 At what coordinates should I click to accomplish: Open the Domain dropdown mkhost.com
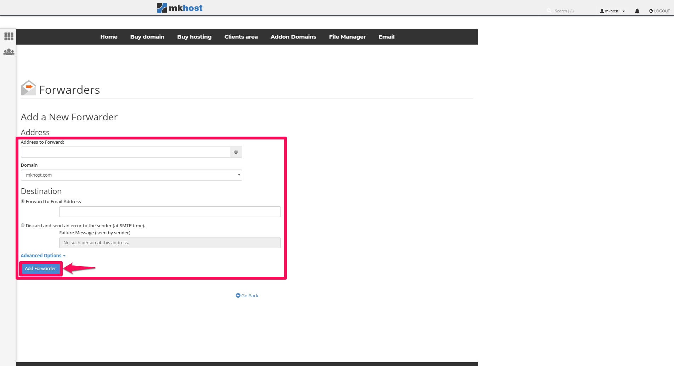click(x=131, y=175)
